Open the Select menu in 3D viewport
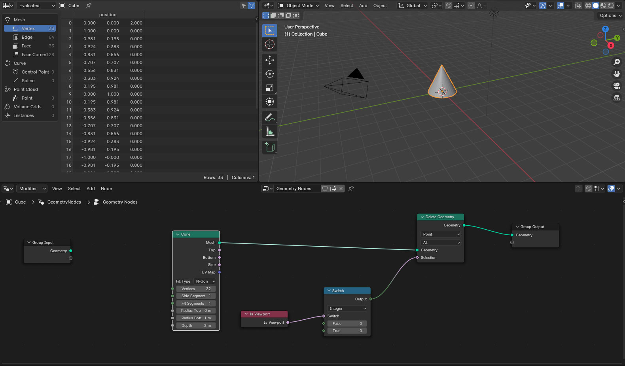This screenshot has width=625, height=366. (347, 6)
